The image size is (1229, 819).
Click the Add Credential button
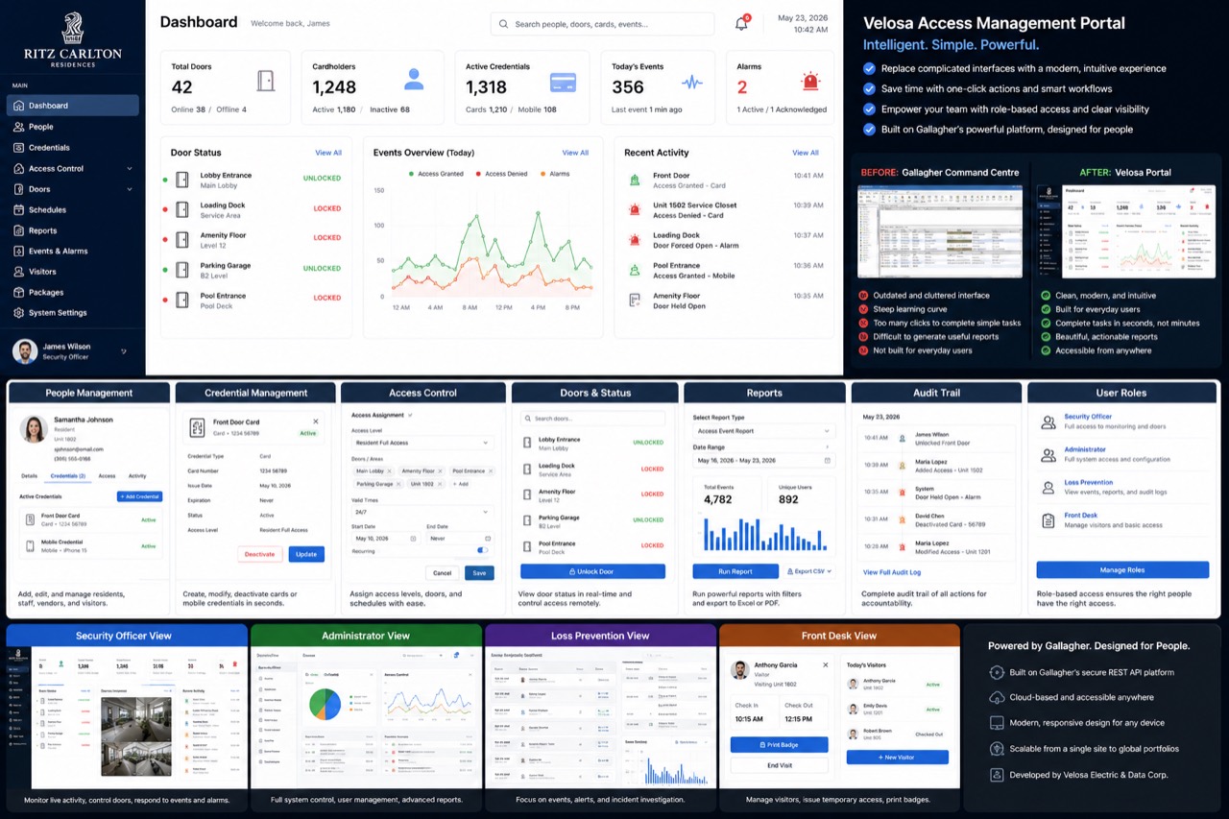tap(139, 496)
